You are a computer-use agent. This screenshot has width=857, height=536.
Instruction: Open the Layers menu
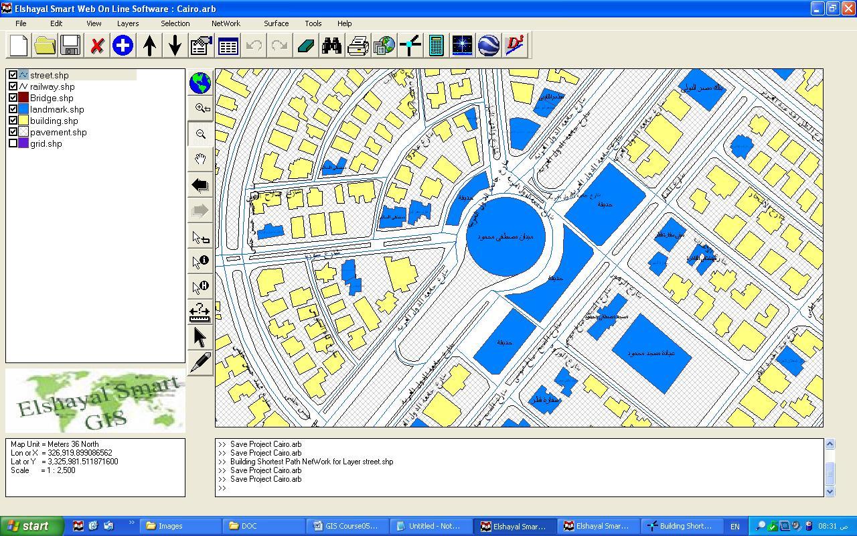[128, 23]
